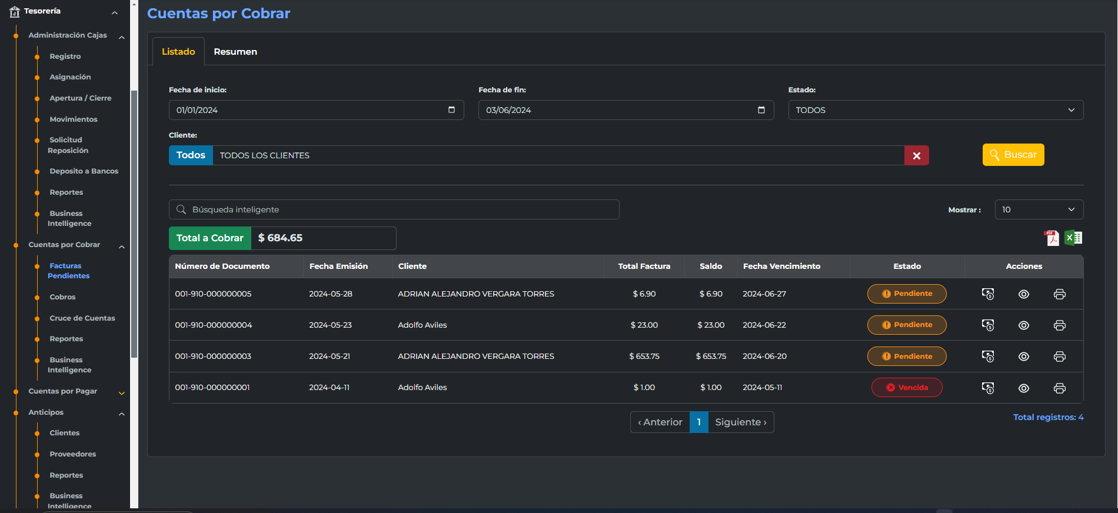Expand Cuentas por Pagar menu section

[x=63, y=391]
